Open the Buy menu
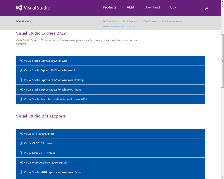Screen dimensions: 224x179 (173, 7)
